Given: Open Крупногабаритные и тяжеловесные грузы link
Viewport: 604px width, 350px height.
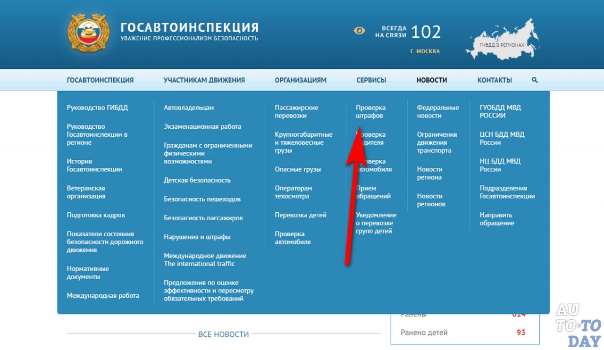Looking at the screenshot, I should click(x=303, y=142).
